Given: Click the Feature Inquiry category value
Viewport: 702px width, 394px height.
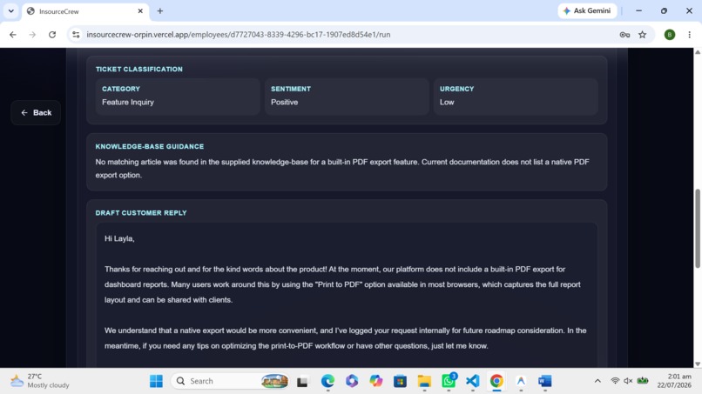Looking at the screenshot, I should 128,103.
